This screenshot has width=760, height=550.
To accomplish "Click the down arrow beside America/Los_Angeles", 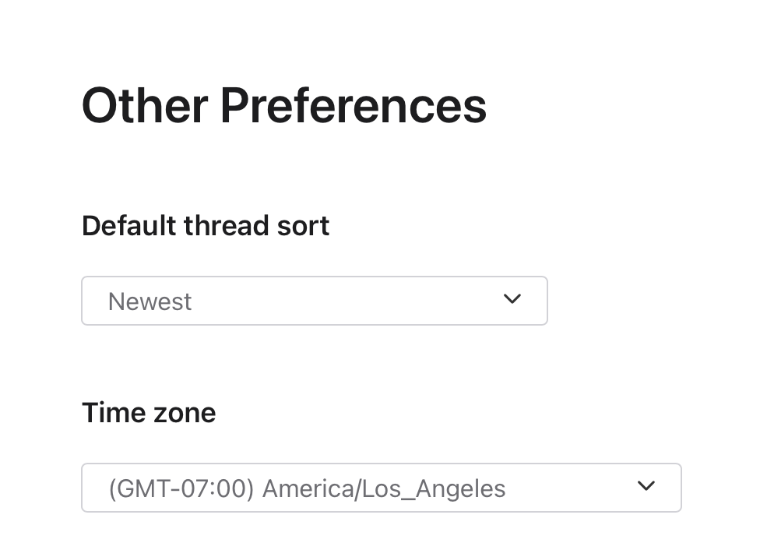I will tap(646, 486).
